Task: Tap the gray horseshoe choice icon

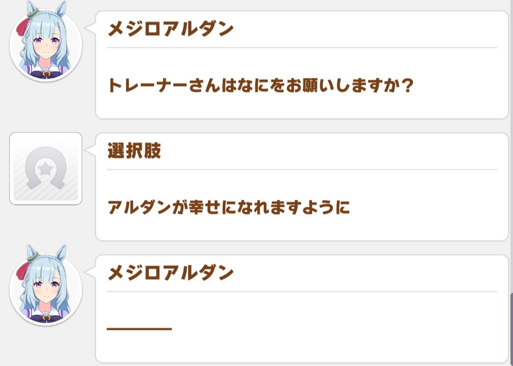Action: (x=46, y=169)
